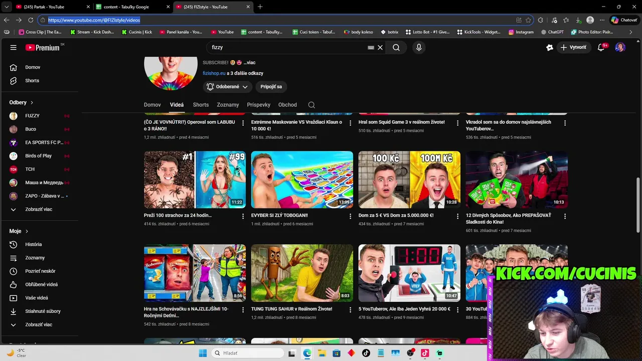The image size is (642, 361).
Task: Switch to channel Príspevky tab
Action: coord(258,105)
